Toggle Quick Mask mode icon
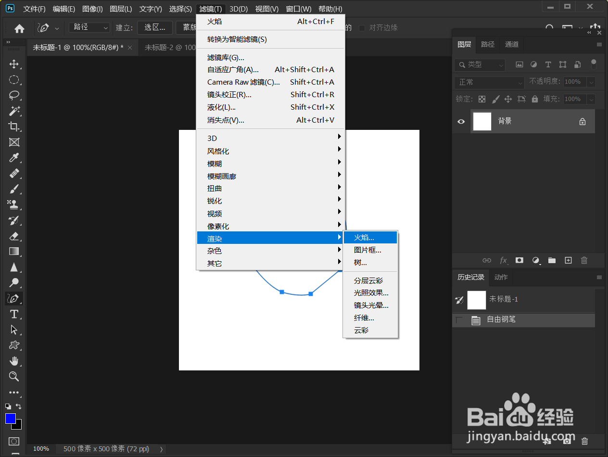Viewport: 608px width, 457px height. click(x=14, y=441)
